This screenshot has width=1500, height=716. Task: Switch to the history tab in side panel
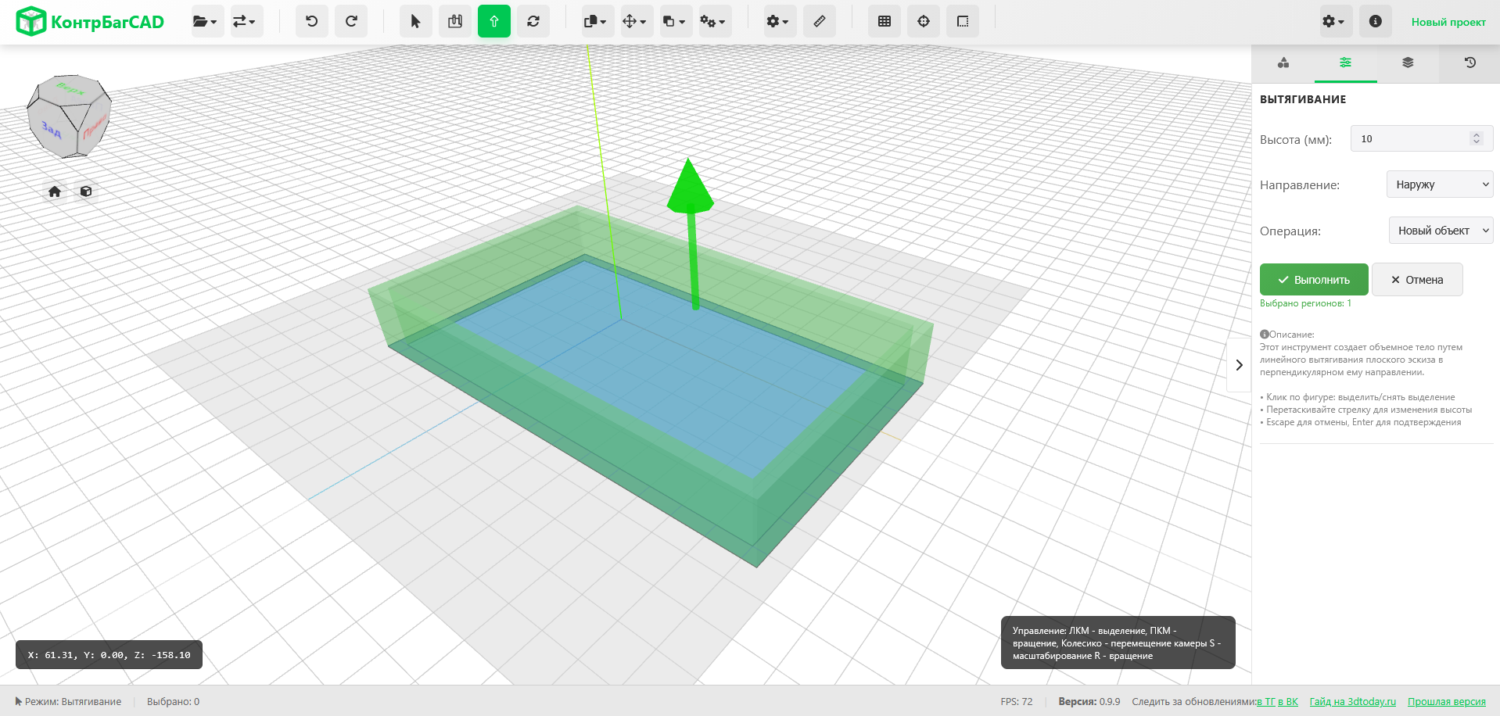click(1469, 63)
